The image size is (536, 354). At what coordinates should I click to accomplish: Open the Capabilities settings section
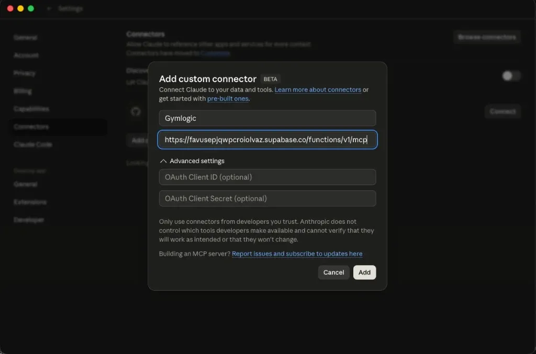click(31, 109)
